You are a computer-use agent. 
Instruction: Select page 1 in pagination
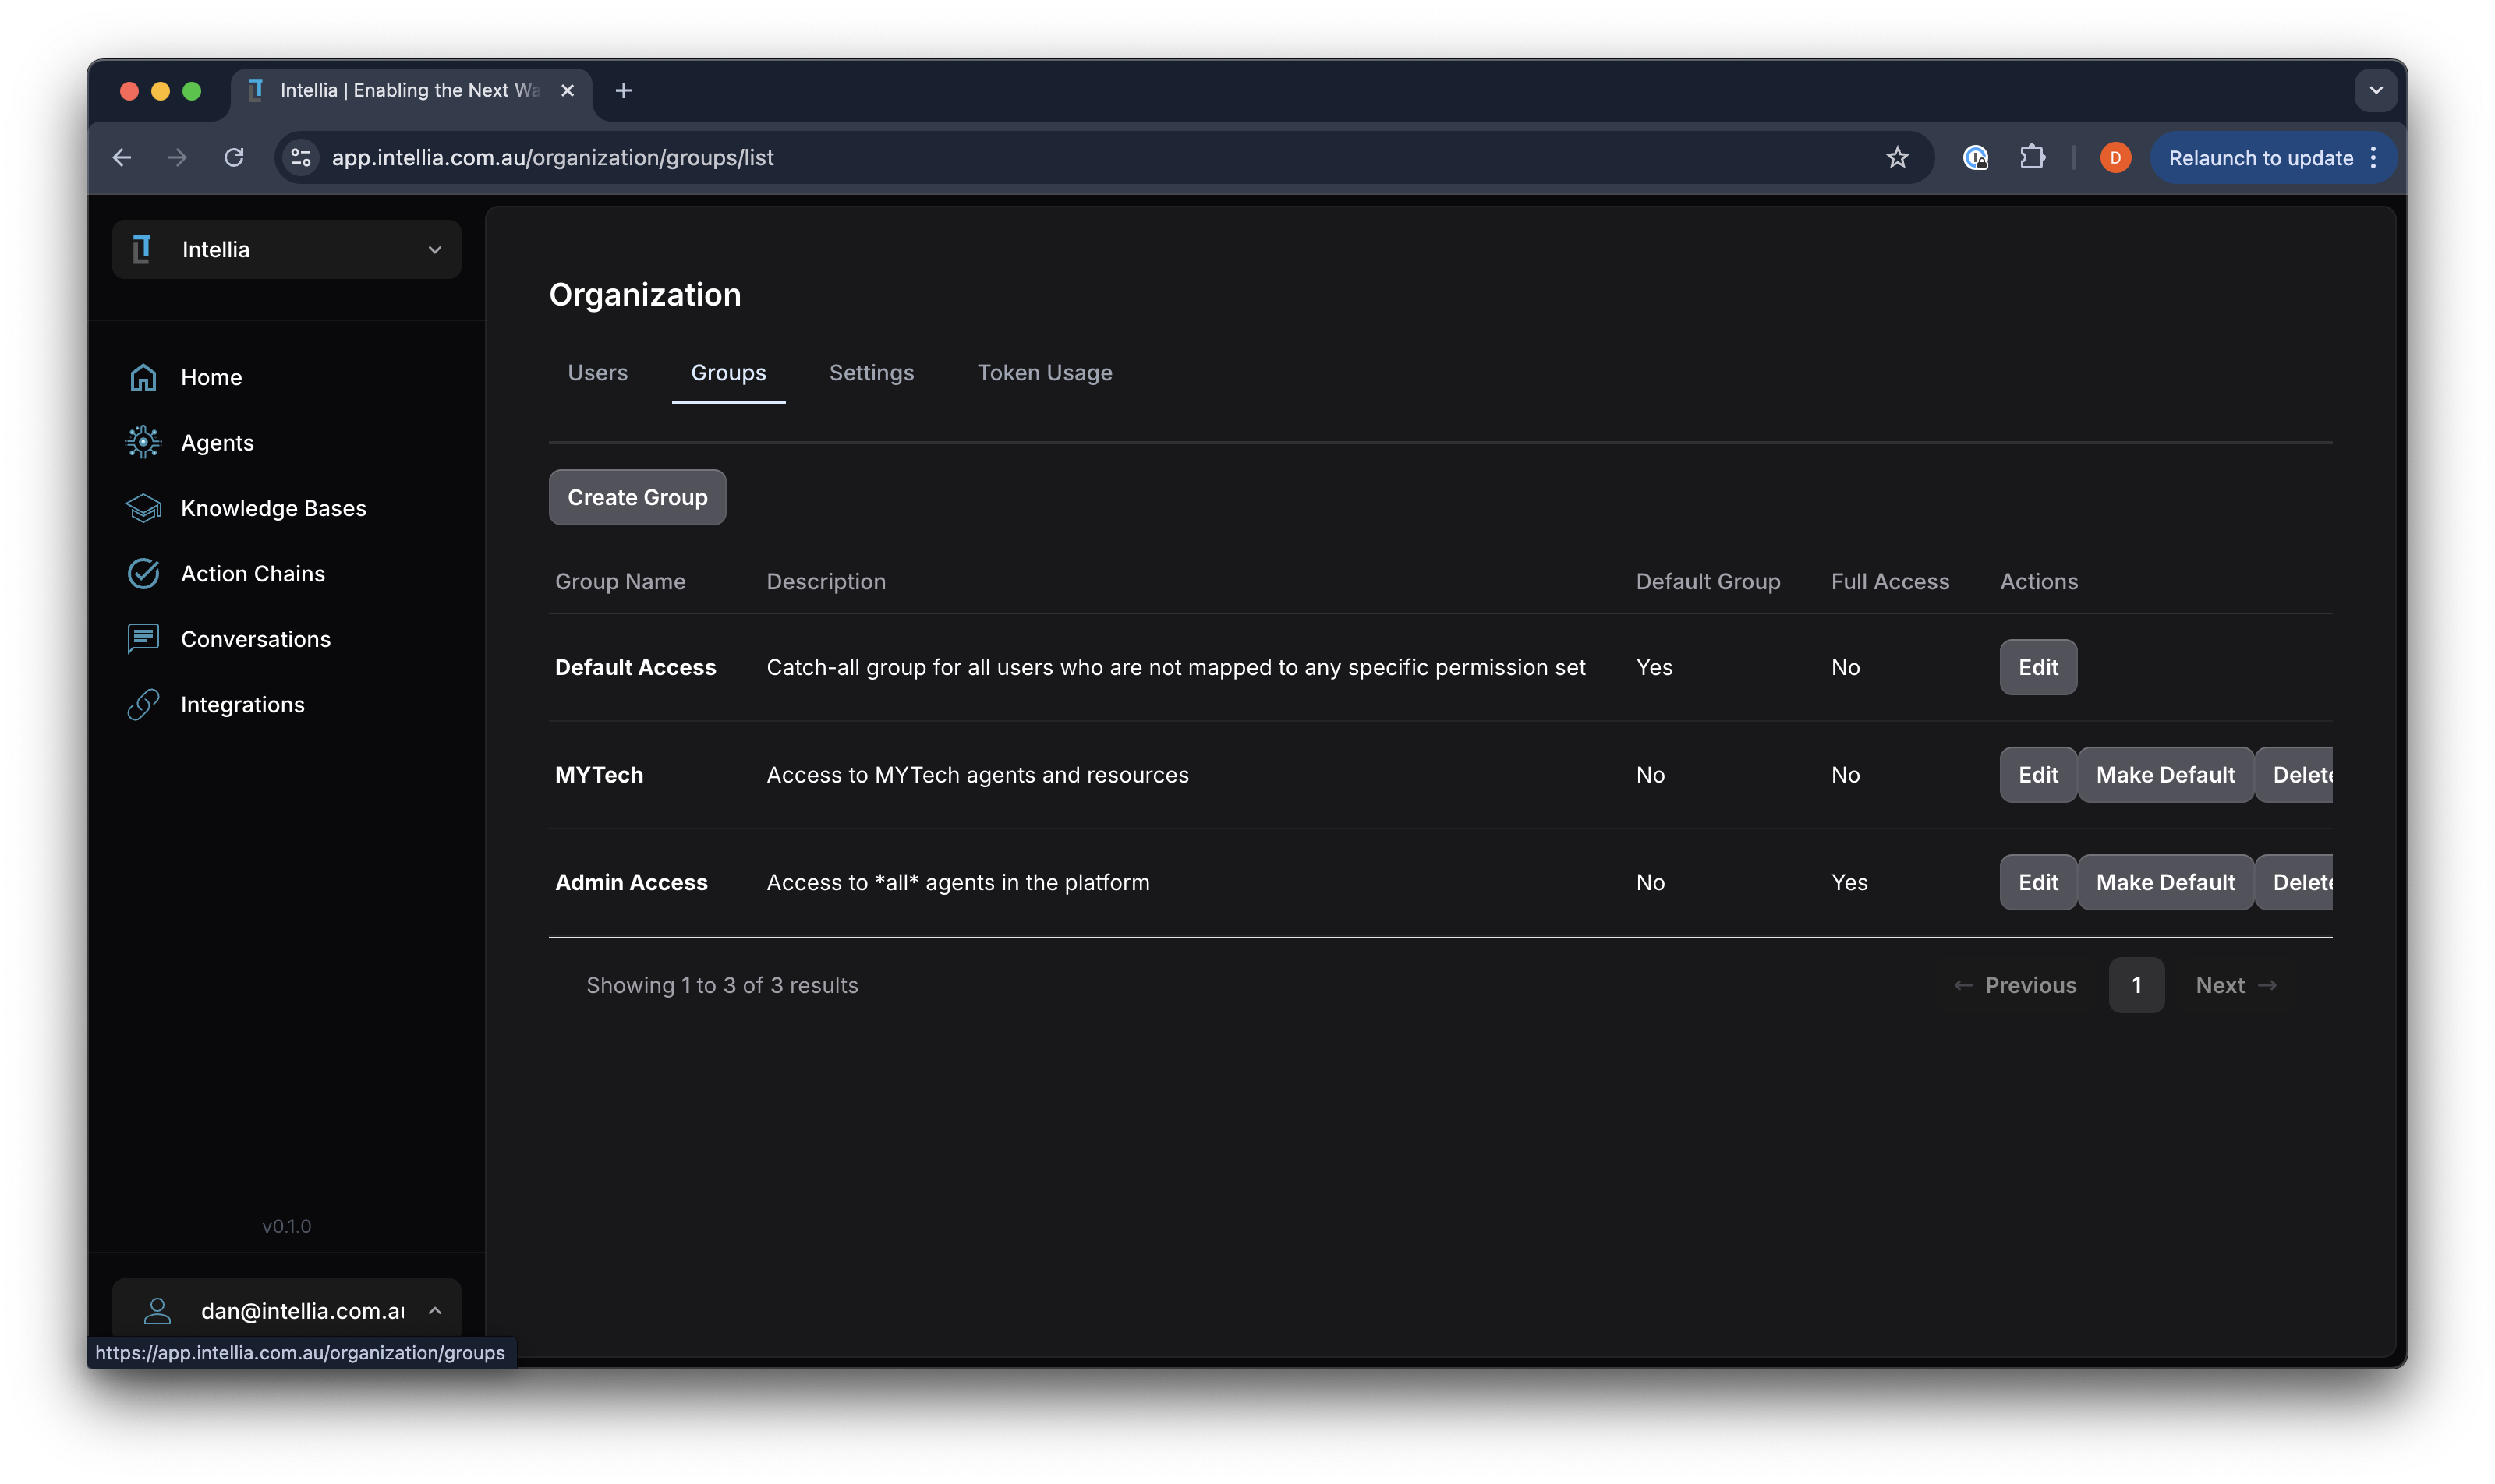coord(2136,985)
